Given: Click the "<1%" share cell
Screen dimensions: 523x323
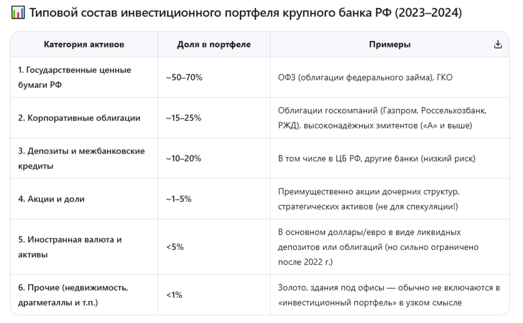Looking at the screenshot, I should click(x=174, y=295).
